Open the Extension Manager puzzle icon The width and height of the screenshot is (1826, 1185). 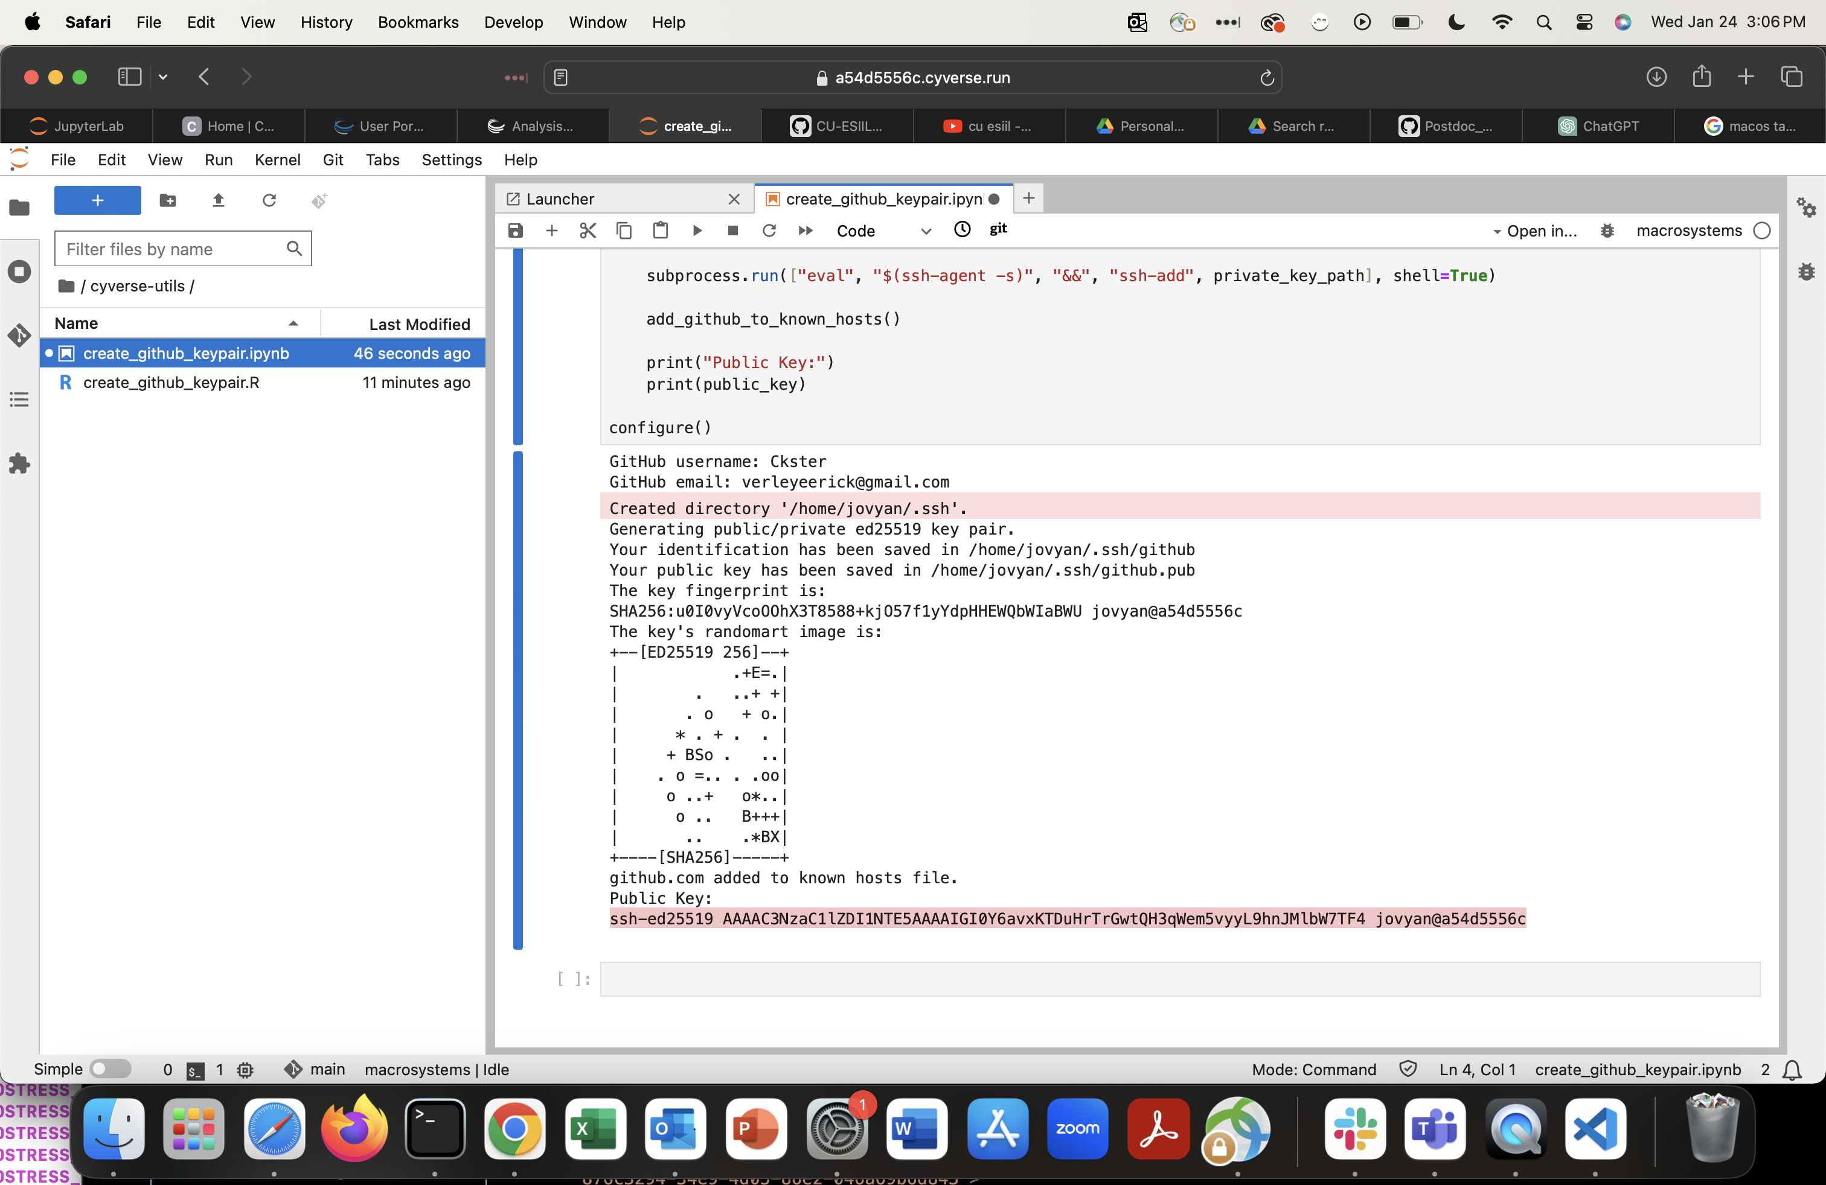pos(19,463)
